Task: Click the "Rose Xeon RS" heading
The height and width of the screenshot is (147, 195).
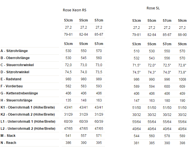Action: click(x=74, y=10)
